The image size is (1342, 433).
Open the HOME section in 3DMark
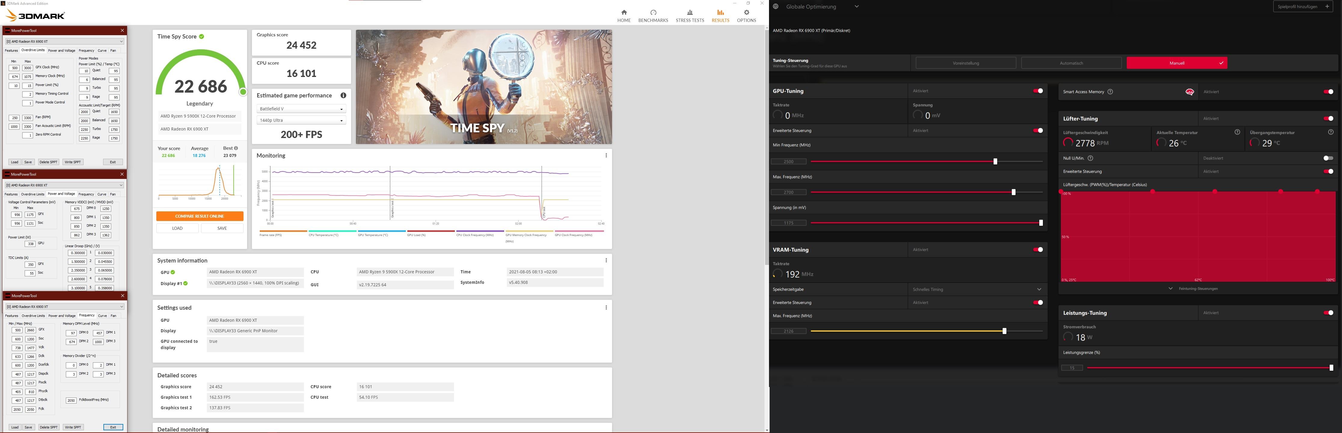[x=624, y=16]
